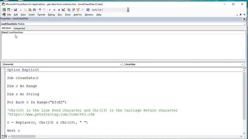Click the Paste toolbar icon

[x=30, y=10]
